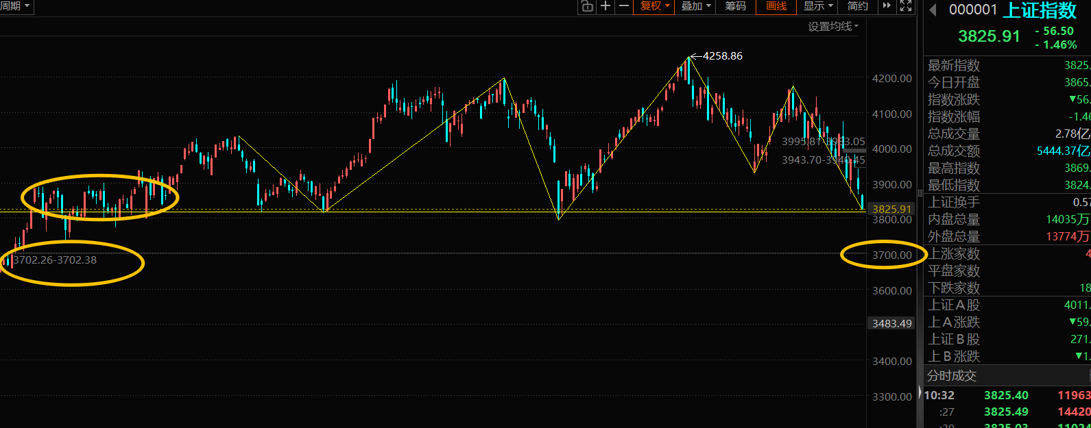Image resolution: width=1091 pixels, height=428 pixels.
Task: Click the 13774万 outer volume value
Action: coord(1068,236)
